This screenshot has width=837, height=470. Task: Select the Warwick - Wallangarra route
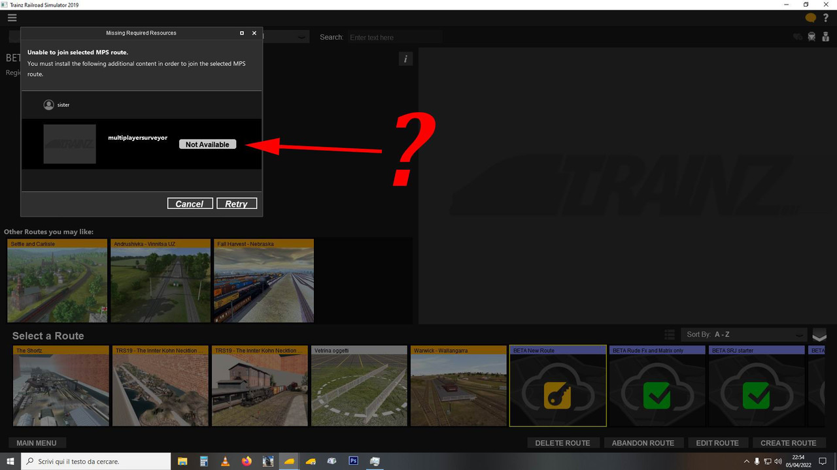pyautogui.click(x=460, y=386)
